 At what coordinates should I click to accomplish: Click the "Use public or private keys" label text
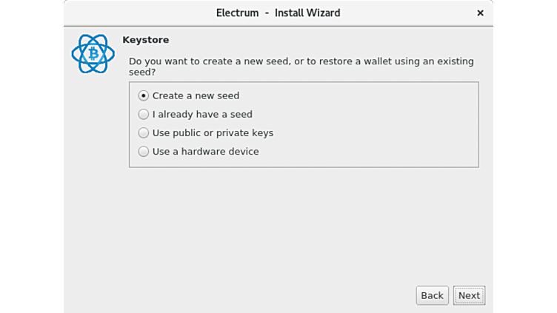click(x=213, y=133)
